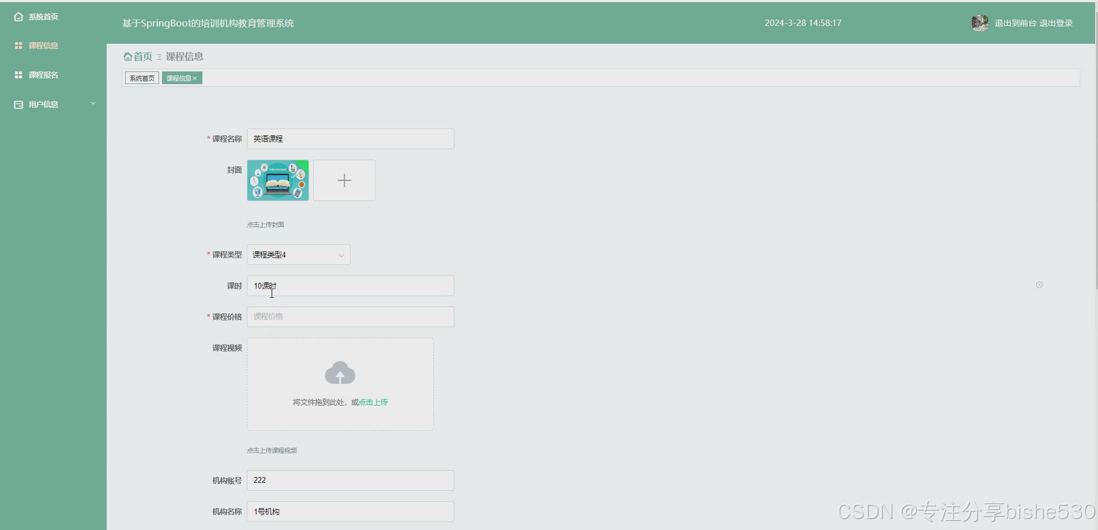Click the 课程名称 input field
The image size is (1098, 530).
(x=351, y=139)
